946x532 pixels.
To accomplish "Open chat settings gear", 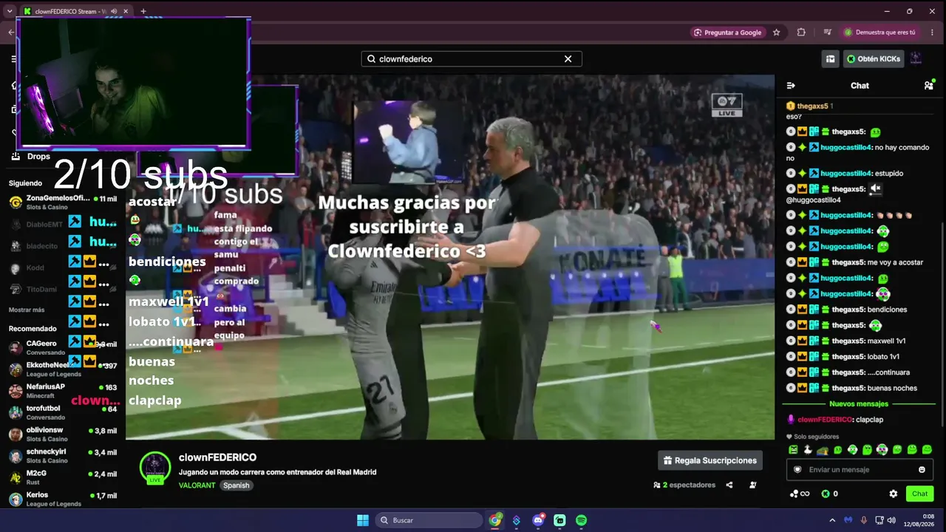I will coord(893,494).
